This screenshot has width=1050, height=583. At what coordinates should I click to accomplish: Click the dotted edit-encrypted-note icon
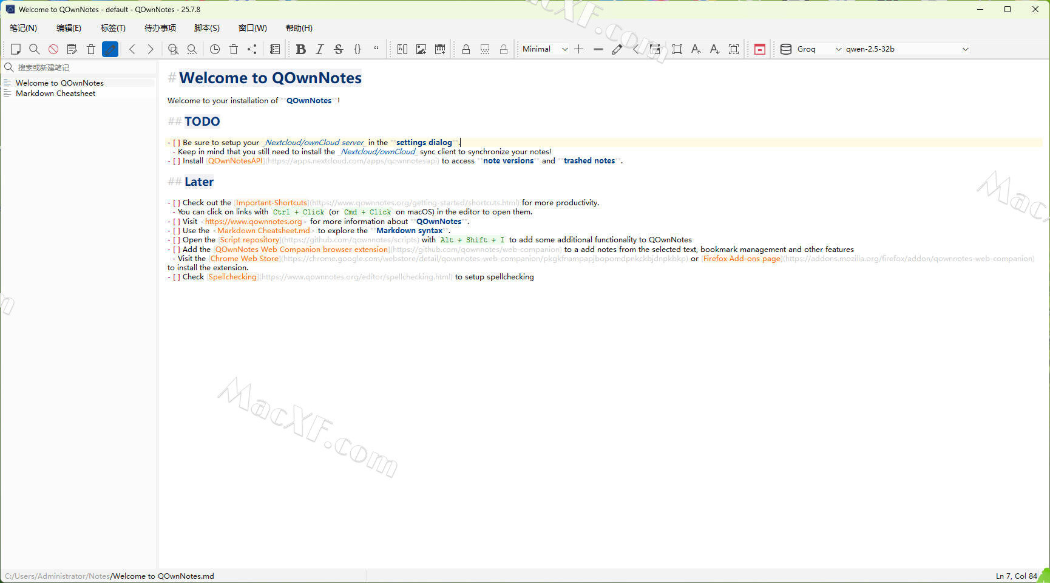[485, 49]
